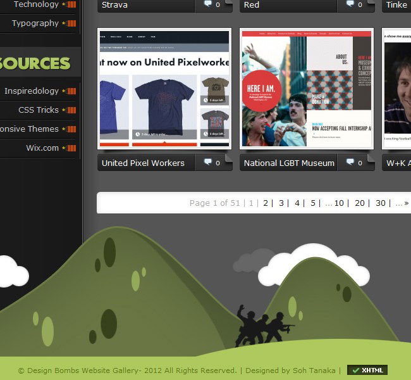411x380 pixels.
Task: Open the Responsive Themes resource link
Action: point(29,129)
